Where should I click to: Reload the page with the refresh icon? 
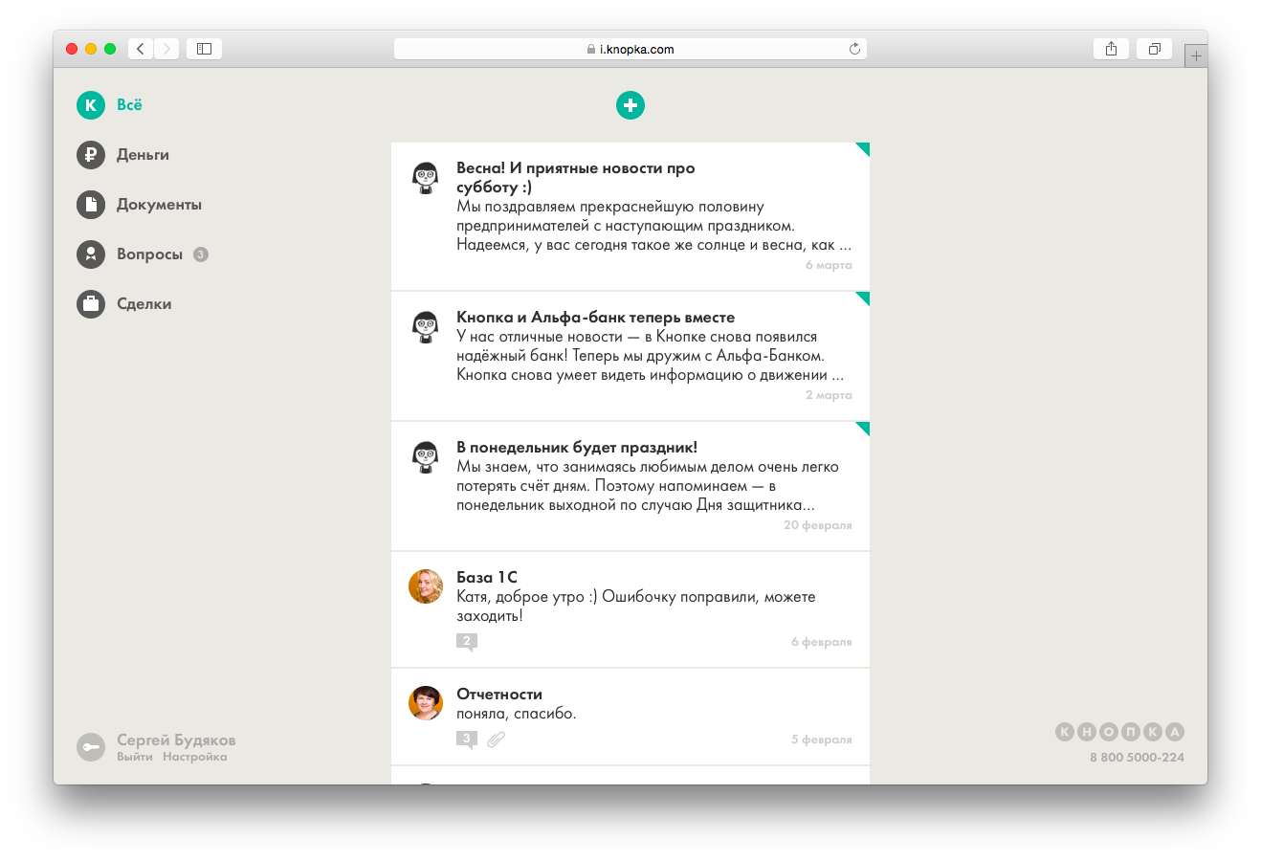click(x=854, y=49)
